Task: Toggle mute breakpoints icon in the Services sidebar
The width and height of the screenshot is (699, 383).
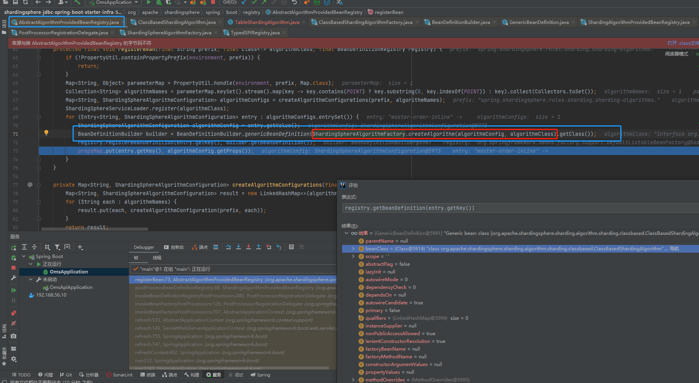Action: [14, 323]
